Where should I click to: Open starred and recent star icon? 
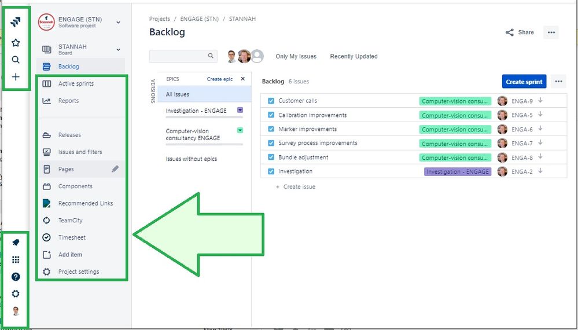coord(16,43)
